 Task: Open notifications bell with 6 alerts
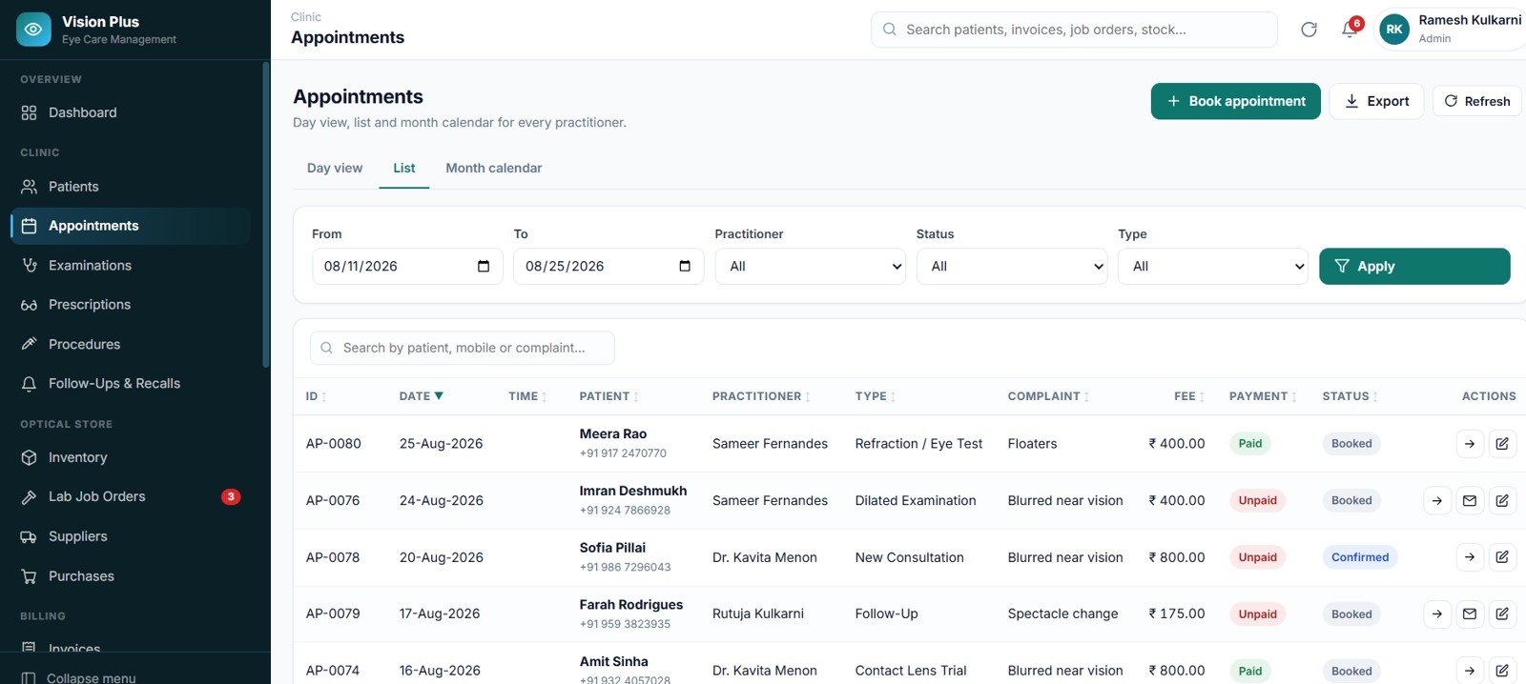click(x=1350, y=30)
